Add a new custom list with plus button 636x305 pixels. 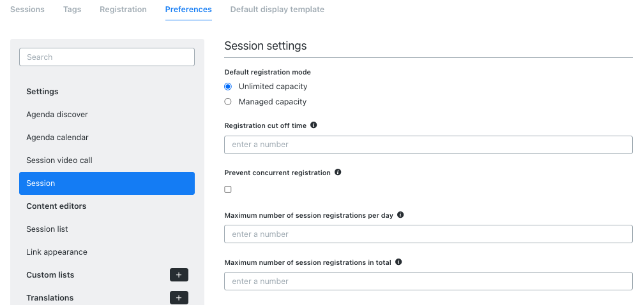[x=179, y=274]
